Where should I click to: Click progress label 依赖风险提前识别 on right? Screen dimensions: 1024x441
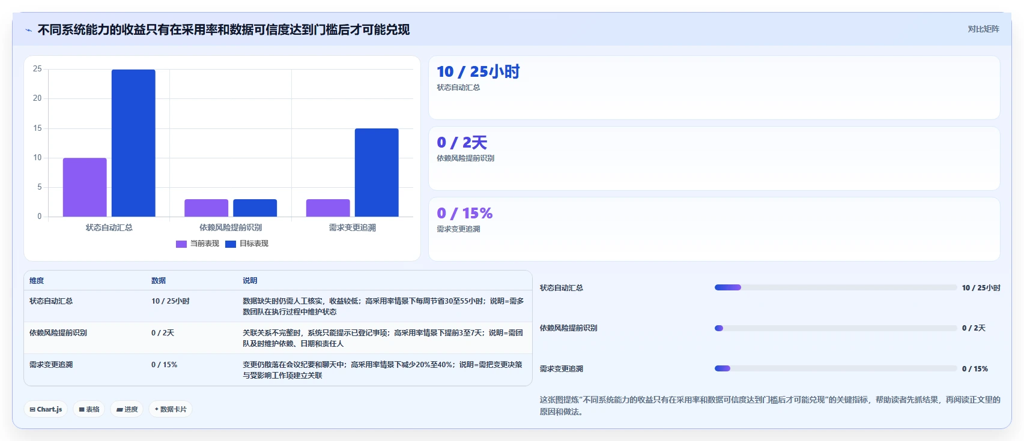[x=569, y=328]
